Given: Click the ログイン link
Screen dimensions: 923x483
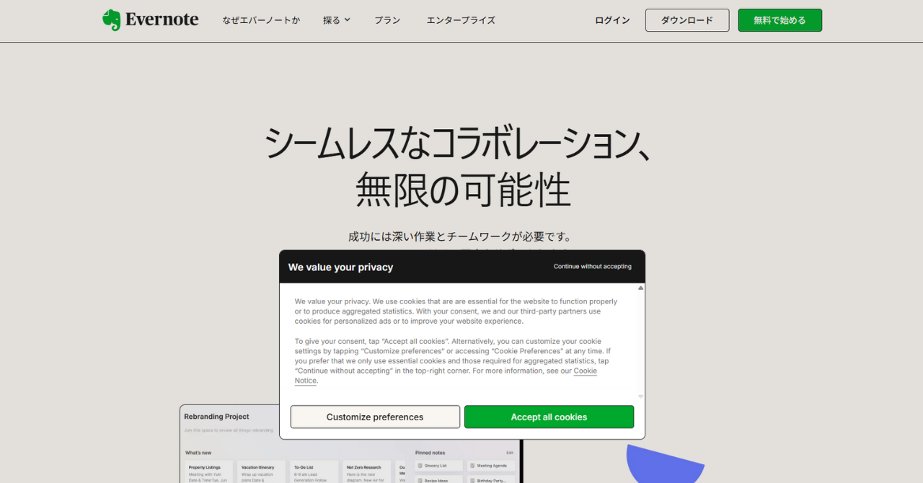Looking at the screenshot, I should pyautogui.click(x=612, y=20).
